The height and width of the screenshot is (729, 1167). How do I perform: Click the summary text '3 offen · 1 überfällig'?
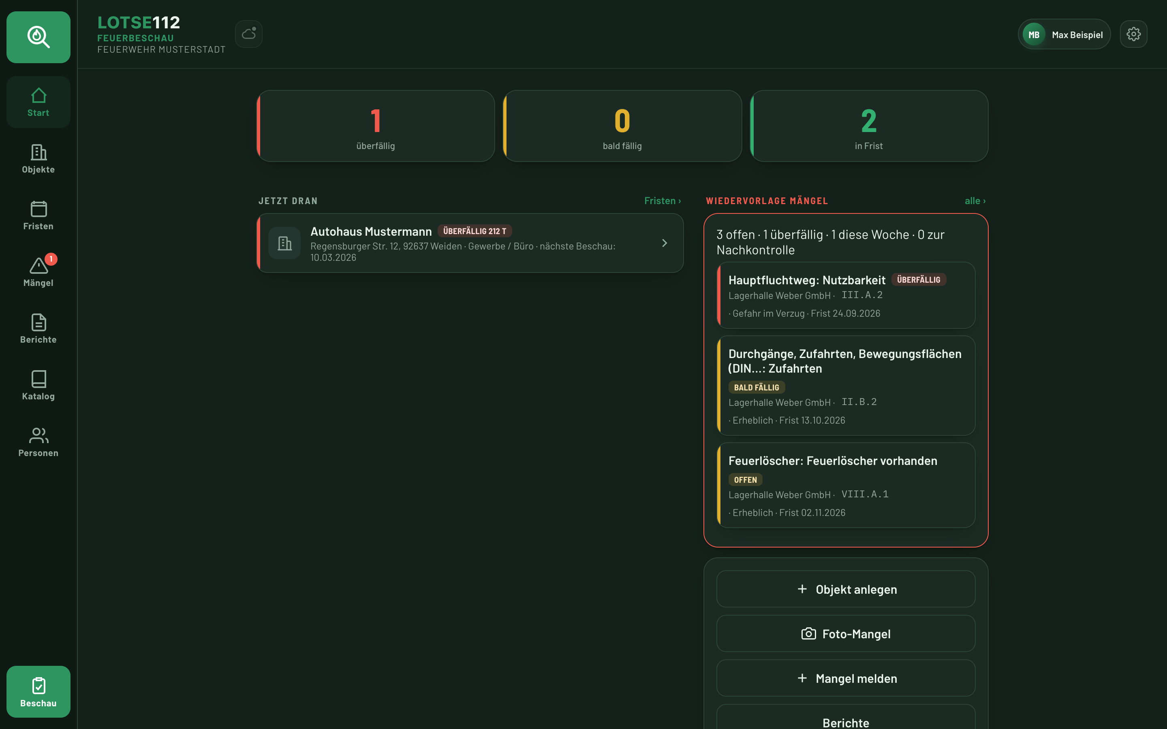click(769, 234)
